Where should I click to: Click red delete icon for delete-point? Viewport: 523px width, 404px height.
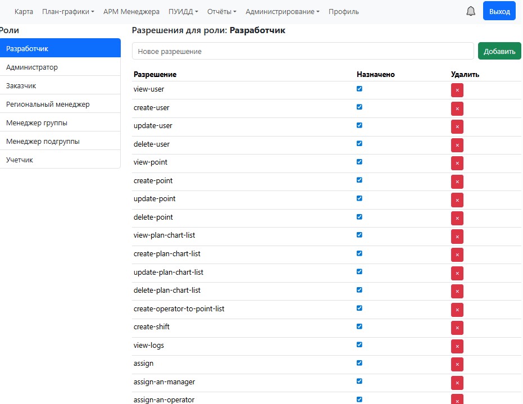(x=457, y=218)
